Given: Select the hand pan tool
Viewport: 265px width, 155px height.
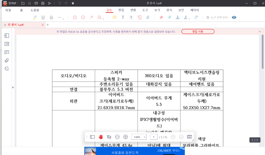Looking at the screenshot, I should [101, 137].
